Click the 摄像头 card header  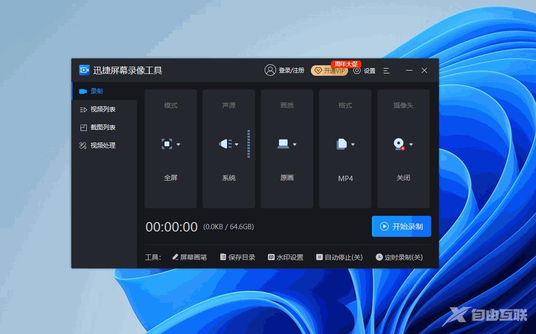(x=403, y=105)
